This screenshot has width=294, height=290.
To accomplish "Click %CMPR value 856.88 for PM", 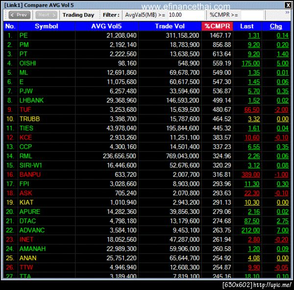I will (x=222, y=45).
